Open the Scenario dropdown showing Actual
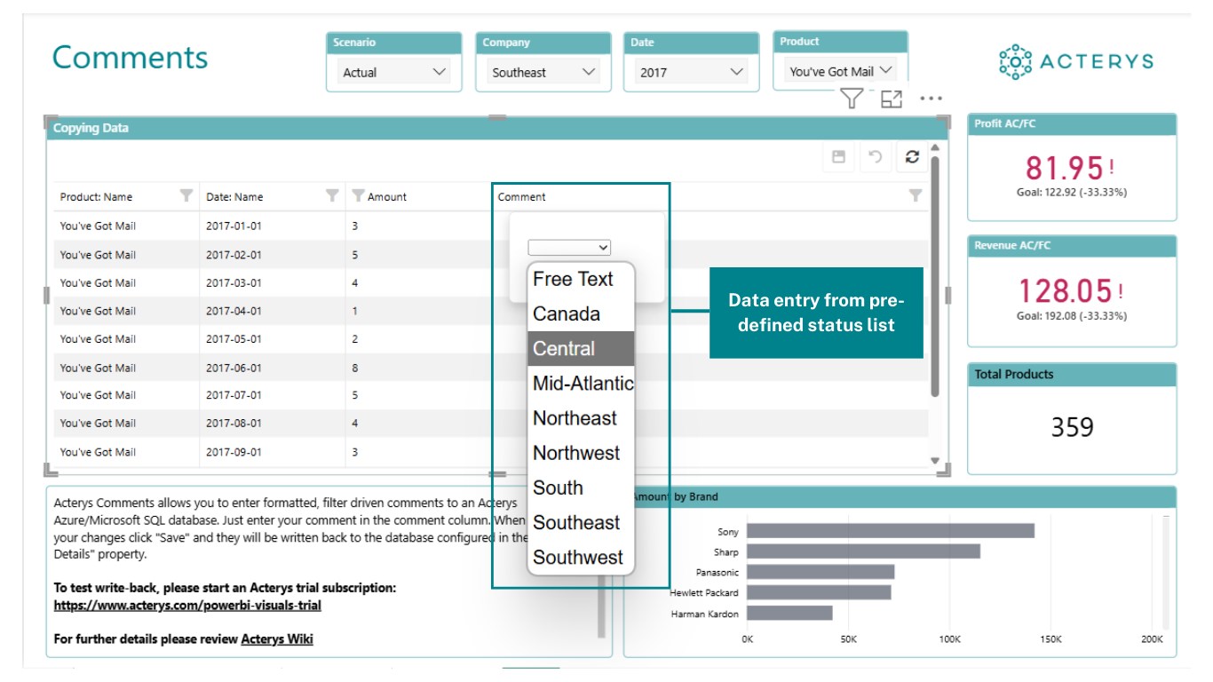 (394, 73)
